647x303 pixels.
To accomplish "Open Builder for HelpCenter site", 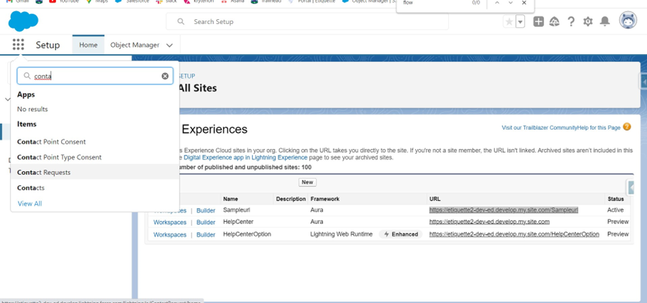I will point(206,223).
